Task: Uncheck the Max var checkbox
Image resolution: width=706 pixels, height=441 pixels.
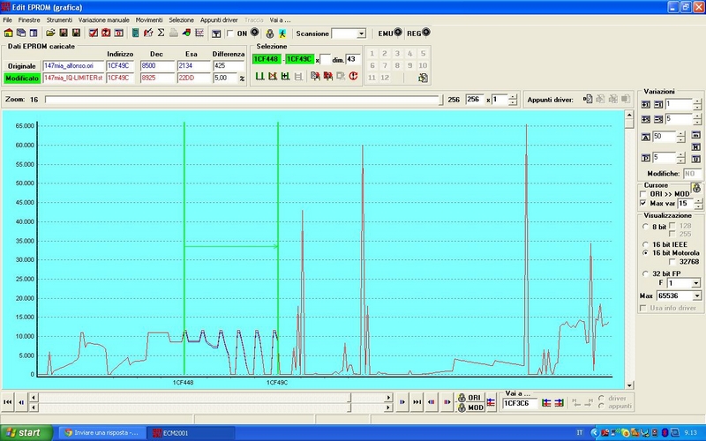Action: (643, 204)
